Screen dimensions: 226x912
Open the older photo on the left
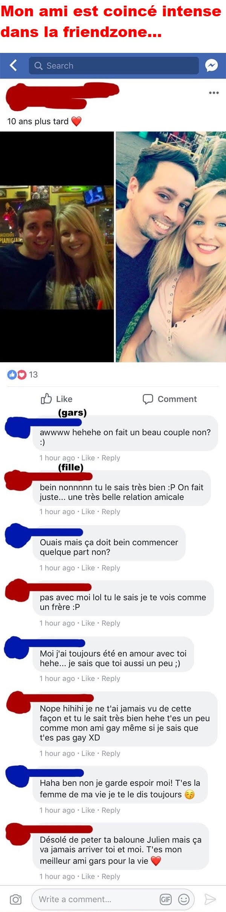56,247
